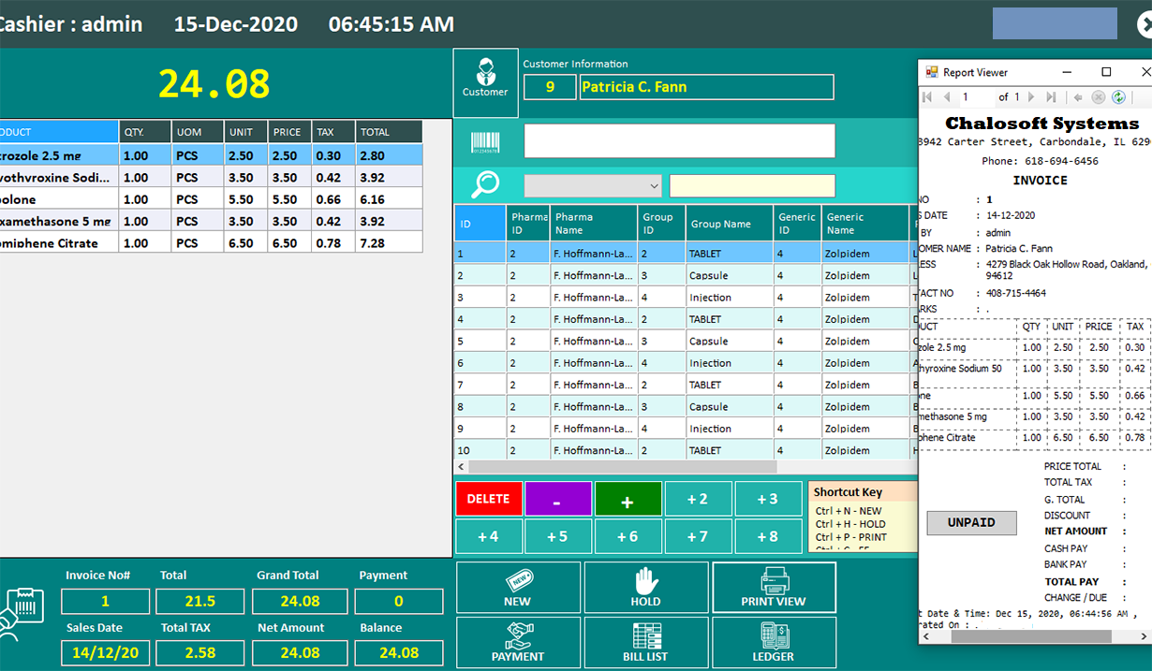1152x671 pixels.
Task: Open the BILL LIST
Action: [x=645, y=642]
